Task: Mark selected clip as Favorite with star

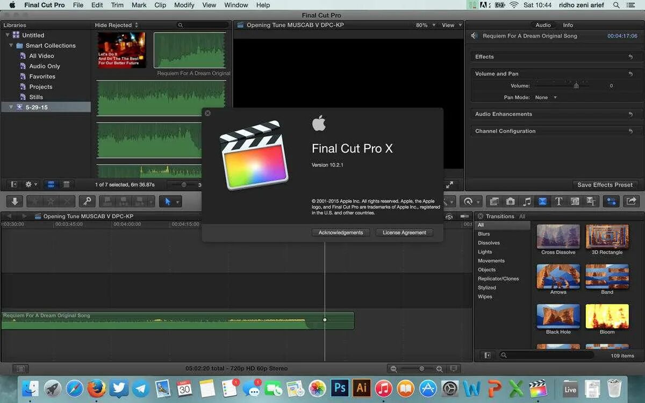Action: click(35, 201)
